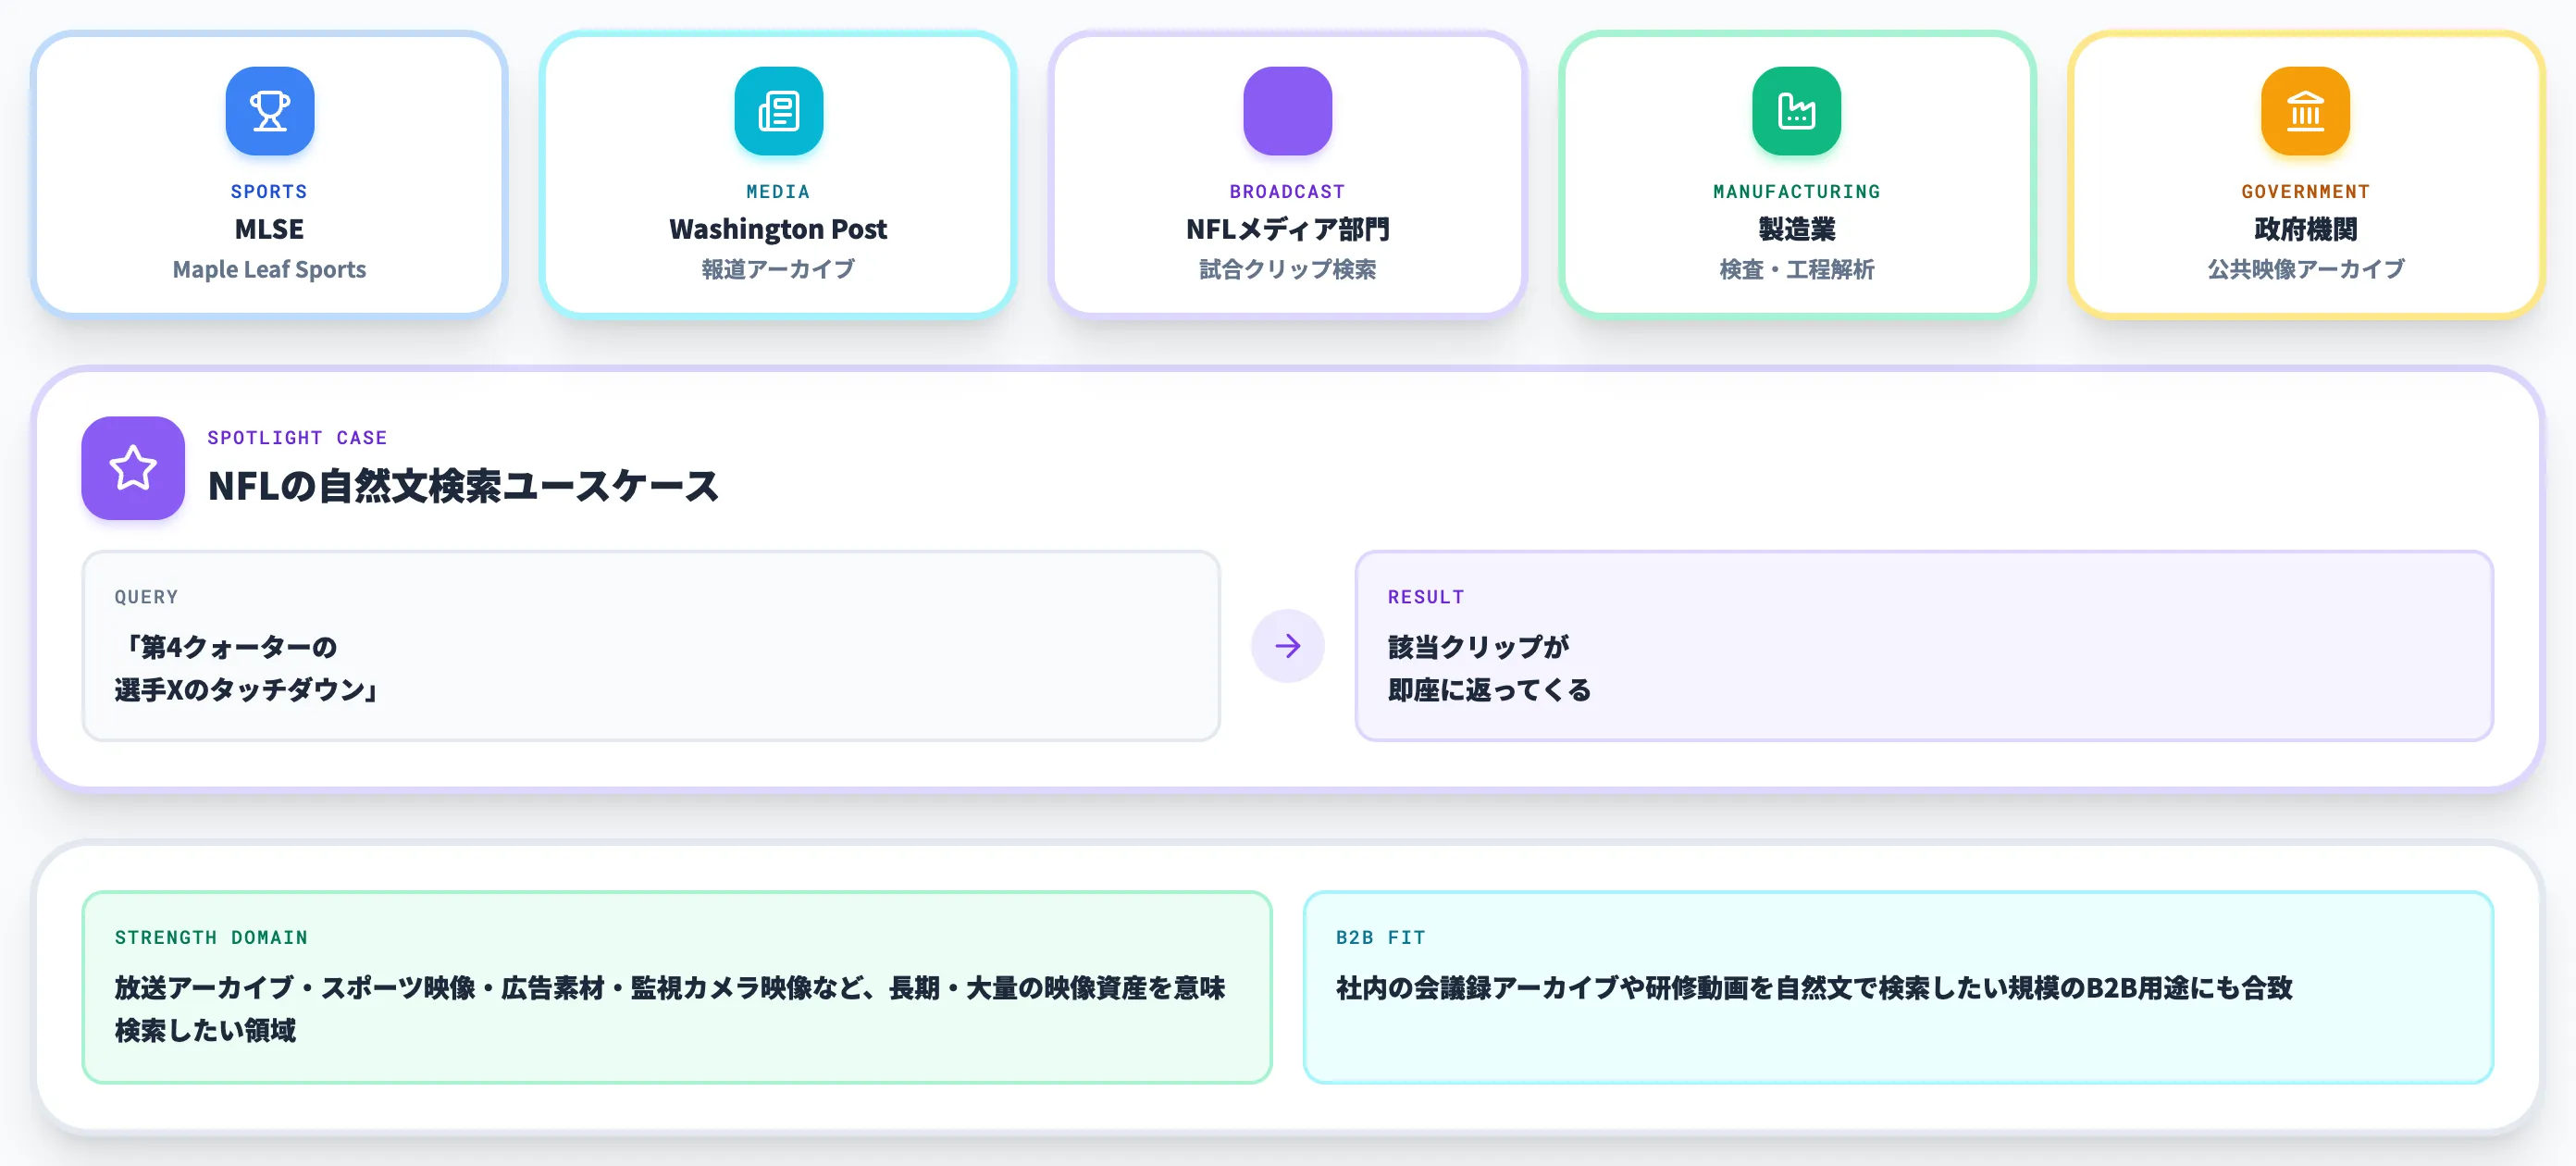2576x1166 pixels.
Task: Select the NFLメディア部門 heading
Action: (1287, 229)
